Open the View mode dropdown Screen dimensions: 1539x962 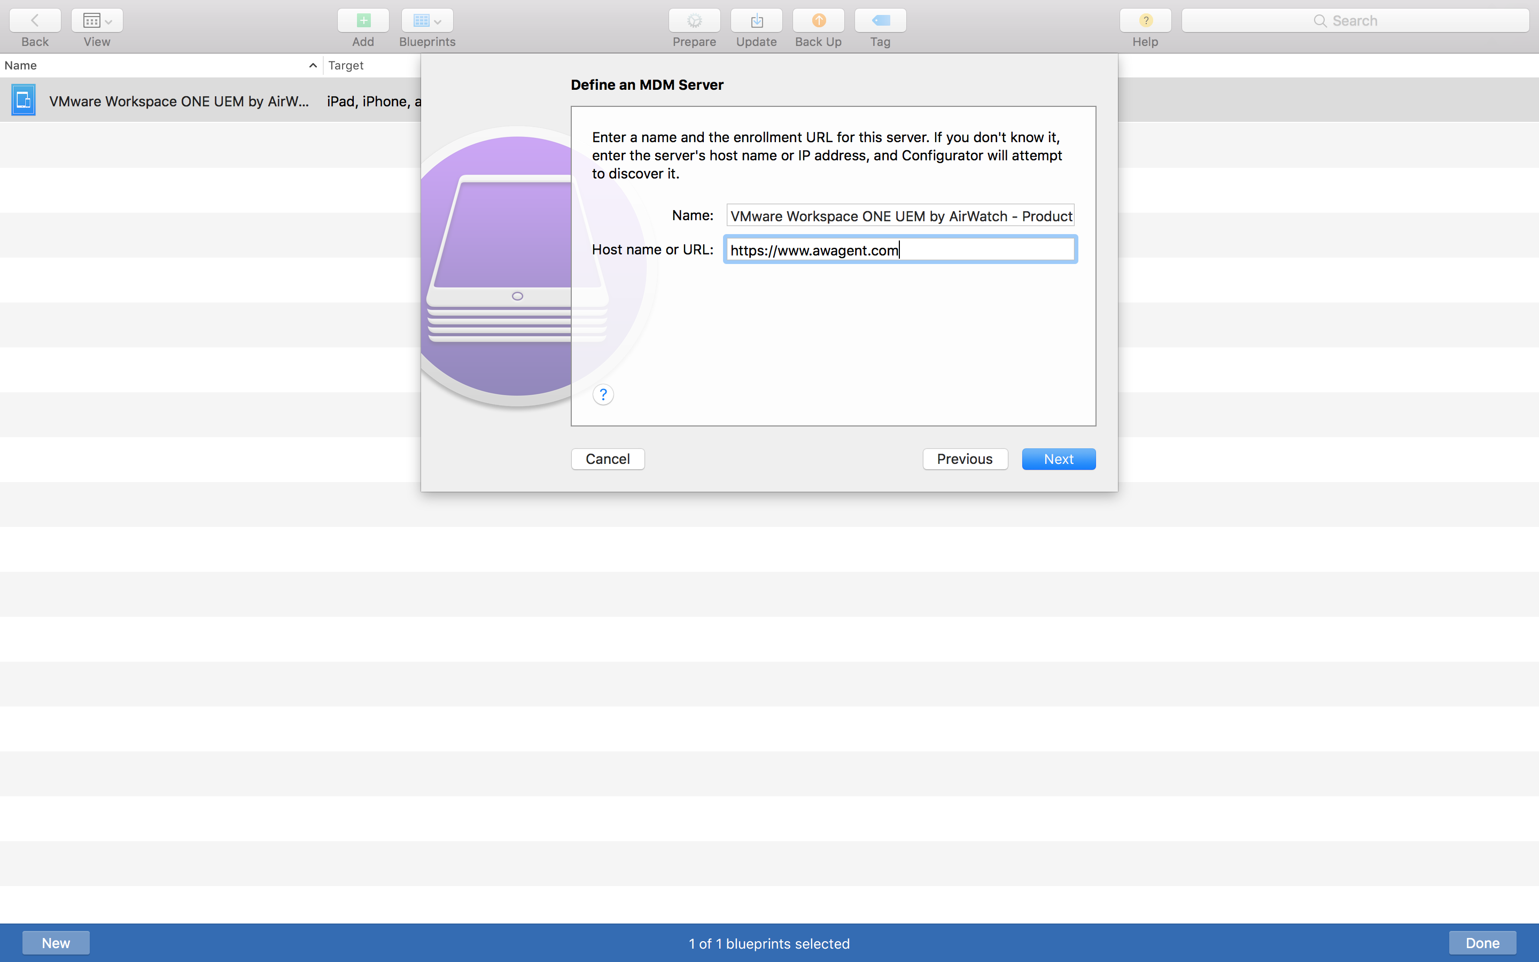click(97, 21)
